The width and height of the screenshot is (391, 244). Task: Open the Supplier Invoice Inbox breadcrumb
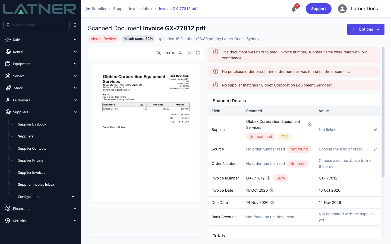(x=133, y=9)
